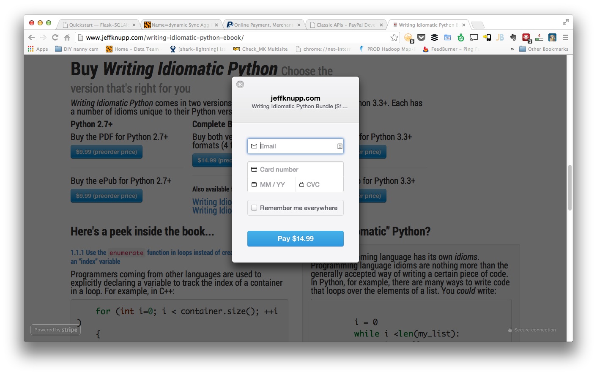This screenshot has height=375, width=597.
Task: Click the Google Cast extension icon
Action: 474,38
